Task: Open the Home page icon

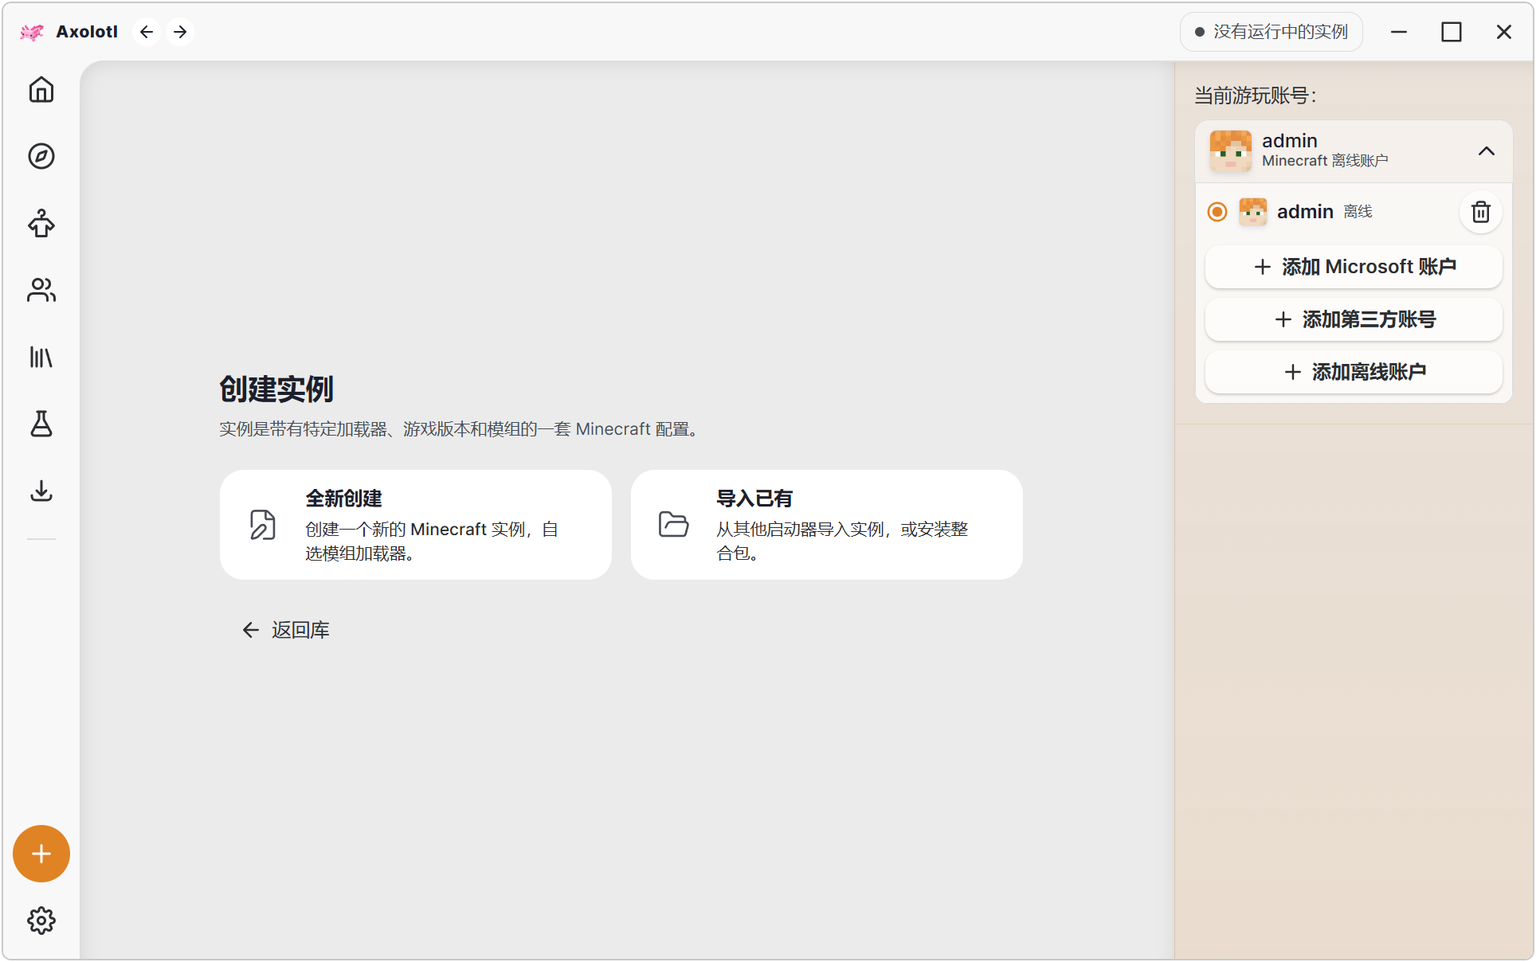Action: tap(41, 90)
